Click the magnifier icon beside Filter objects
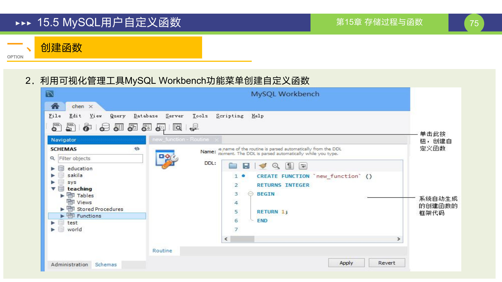Screen dimensions: 502x282 point(52,158)
